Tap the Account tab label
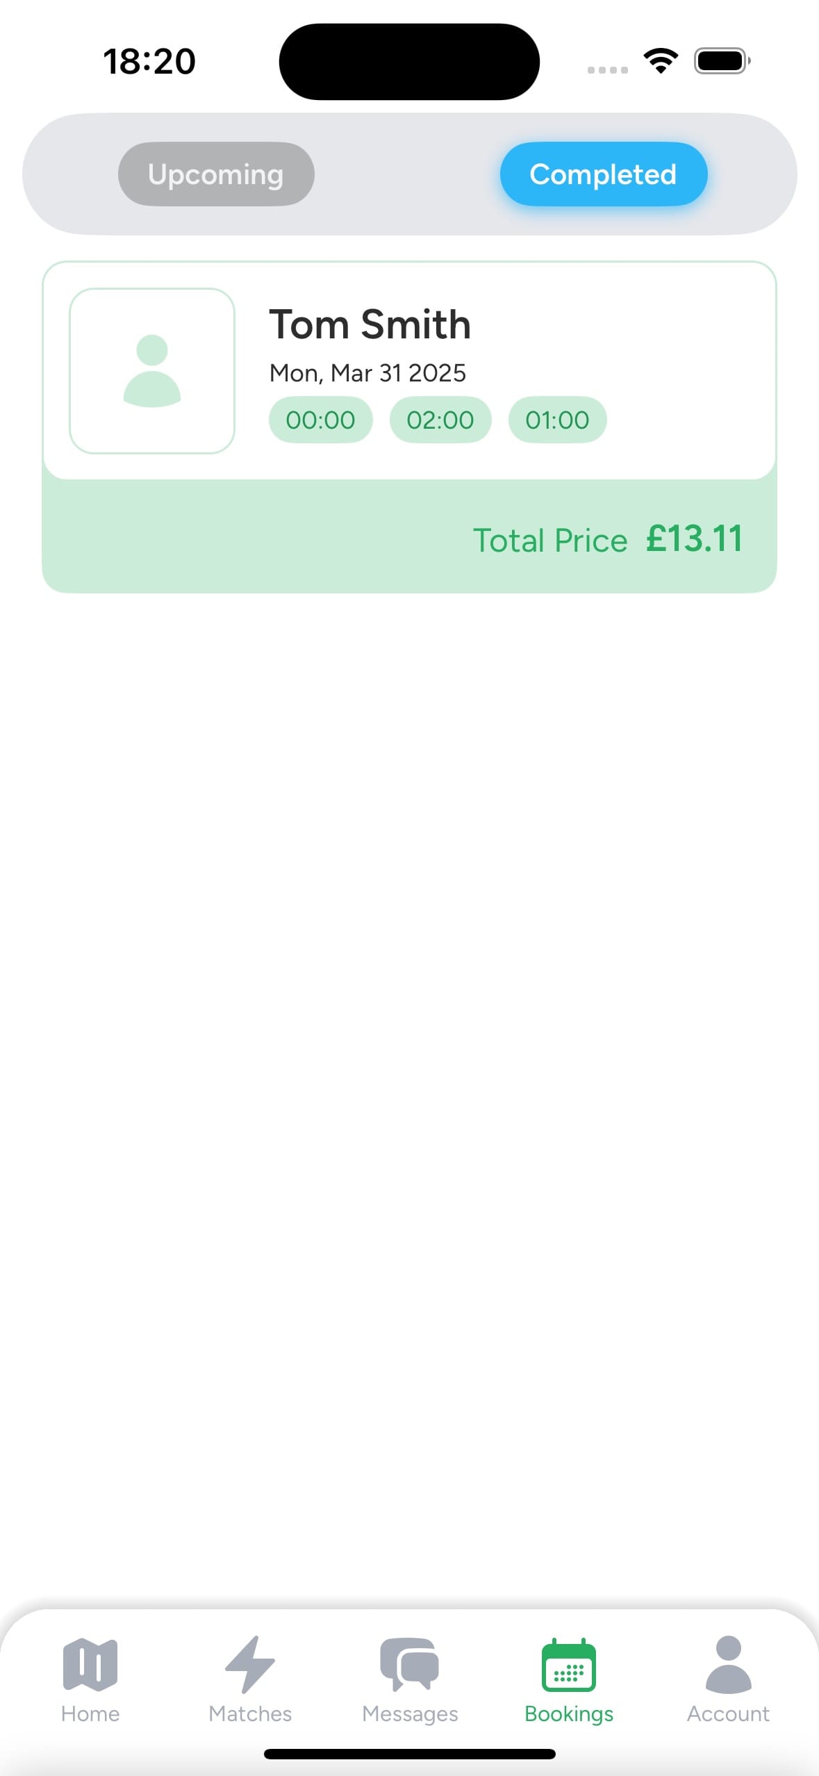 pos(728,1713)
